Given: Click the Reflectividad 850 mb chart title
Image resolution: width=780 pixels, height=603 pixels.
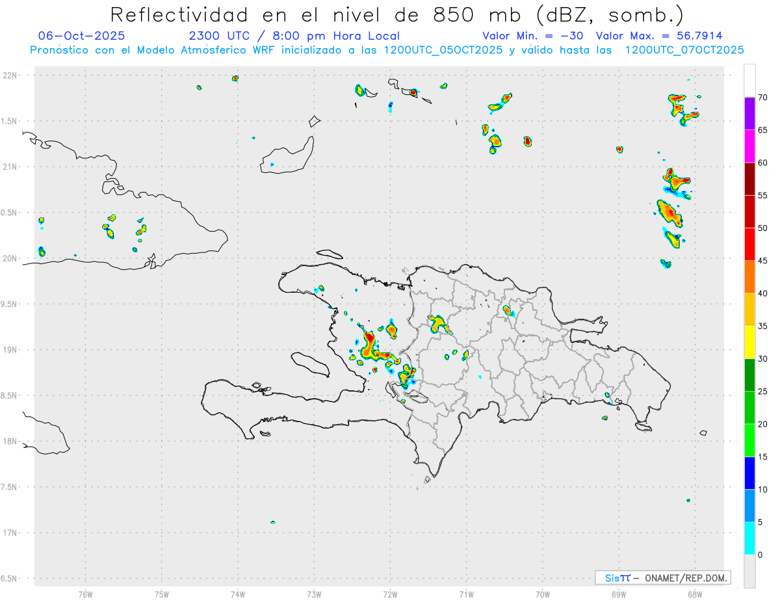Looking at the screenshot, I should tap(396, 14).
